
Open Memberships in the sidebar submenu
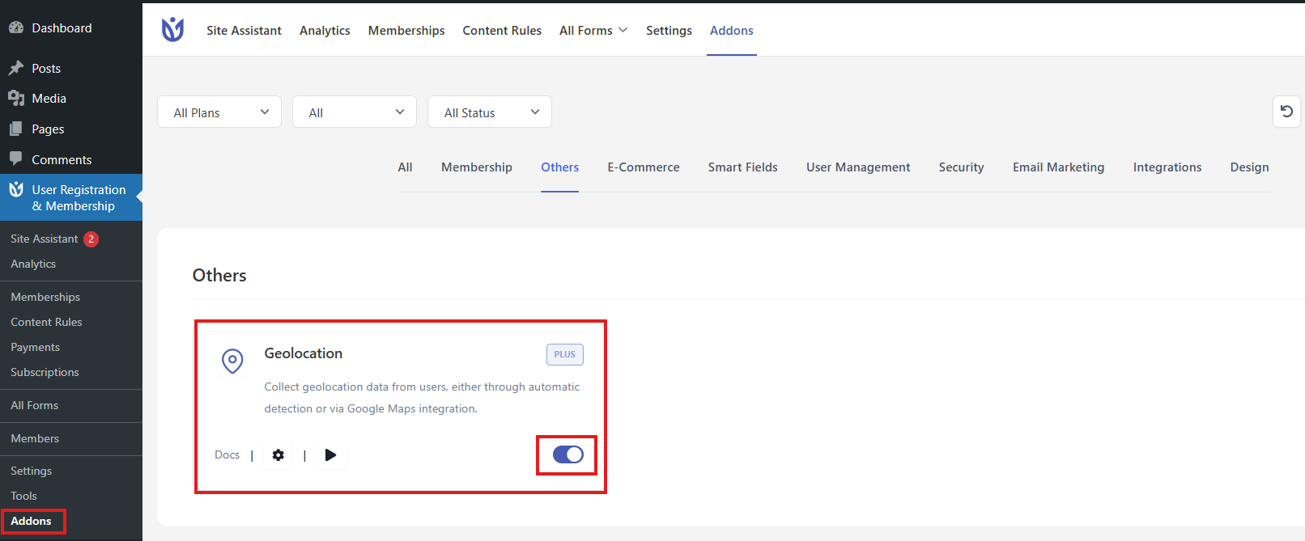(x=45, y=298)
